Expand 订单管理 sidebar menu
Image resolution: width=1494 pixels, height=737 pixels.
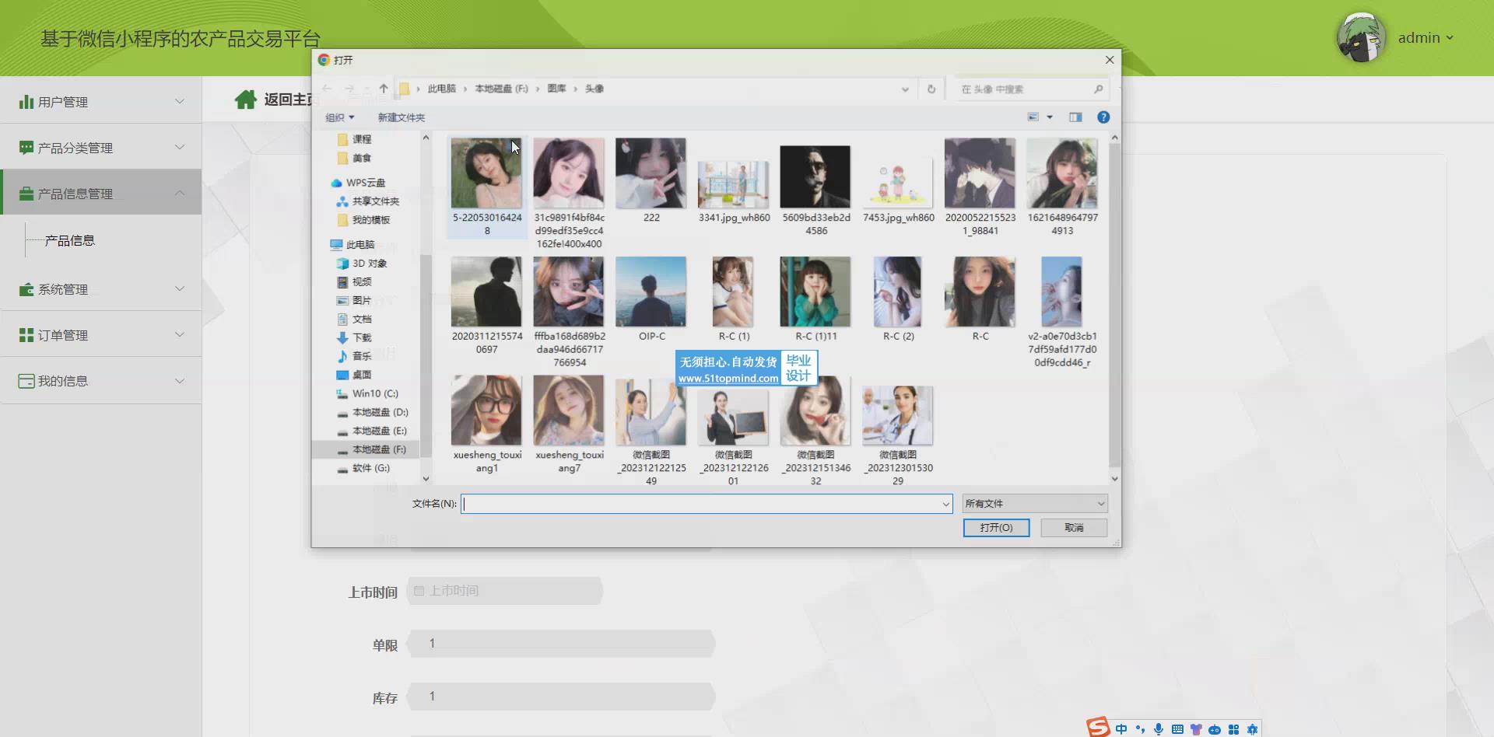(101, 335)
